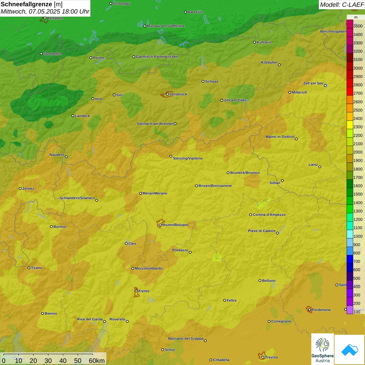
Task: Click the Feltre marker dot
Action: pyautogui.click(x=224, y=300)
